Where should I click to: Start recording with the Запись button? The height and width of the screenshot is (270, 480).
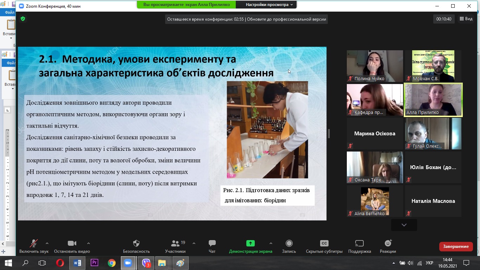[x=289, y=243]
